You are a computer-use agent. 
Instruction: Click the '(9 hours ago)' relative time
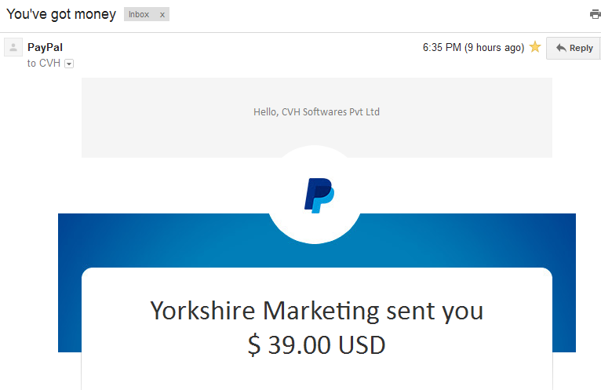click(x=494, y=47)
